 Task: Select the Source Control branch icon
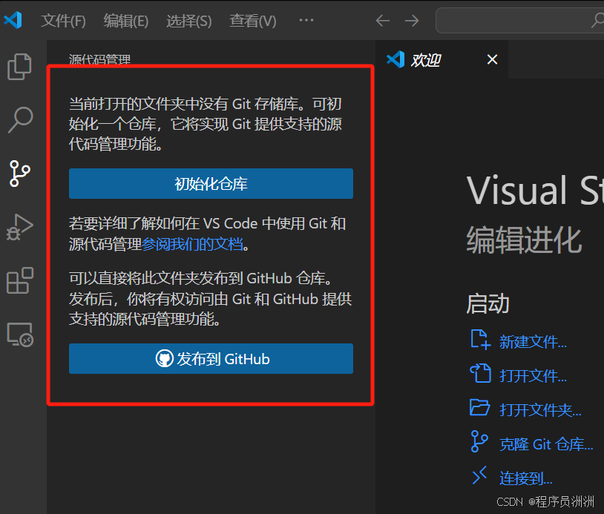19,174
